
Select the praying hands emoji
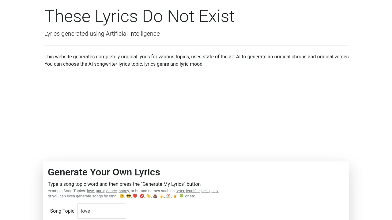(x=162, y=196)
